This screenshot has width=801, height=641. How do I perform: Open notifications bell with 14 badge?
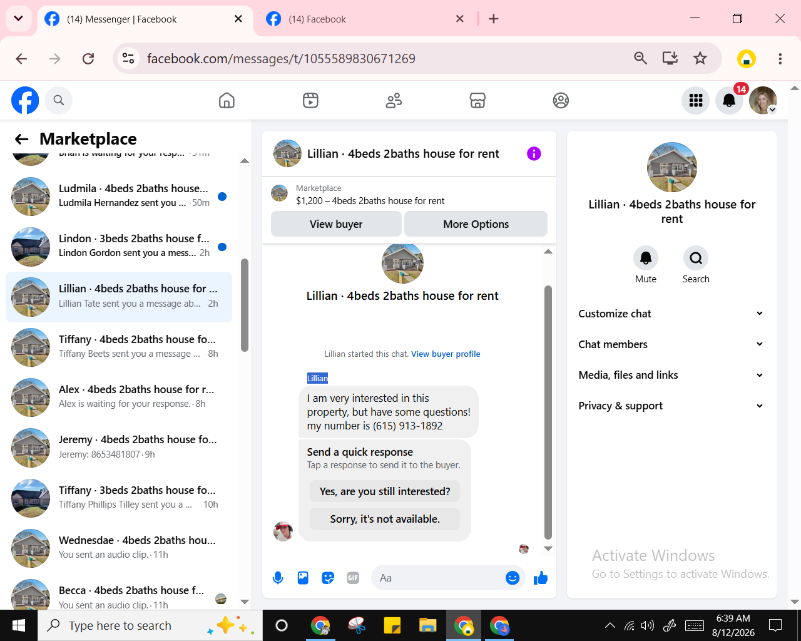click(x=729, y=100)
